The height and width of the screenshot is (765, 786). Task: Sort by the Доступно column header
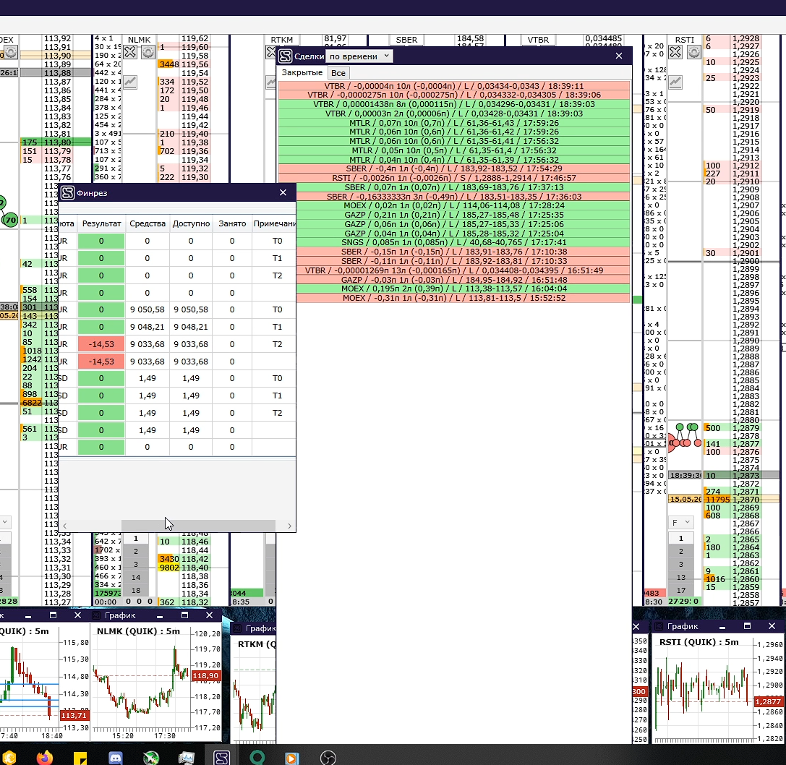click(191, 223)
